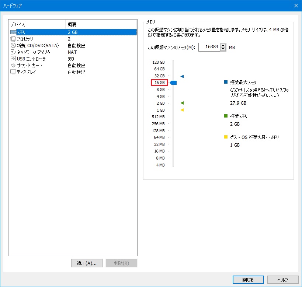Click the yellow ゲスト OS legend square

point(226,137)
